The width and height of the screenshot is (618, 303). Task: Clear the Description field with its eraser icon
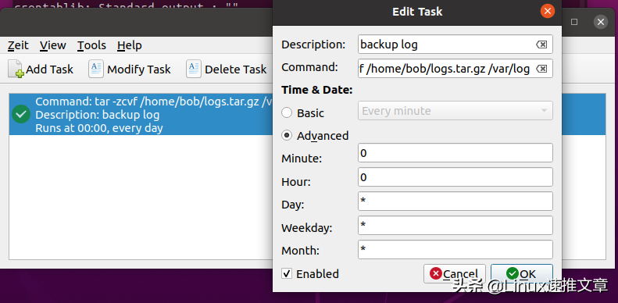(541, 45)
